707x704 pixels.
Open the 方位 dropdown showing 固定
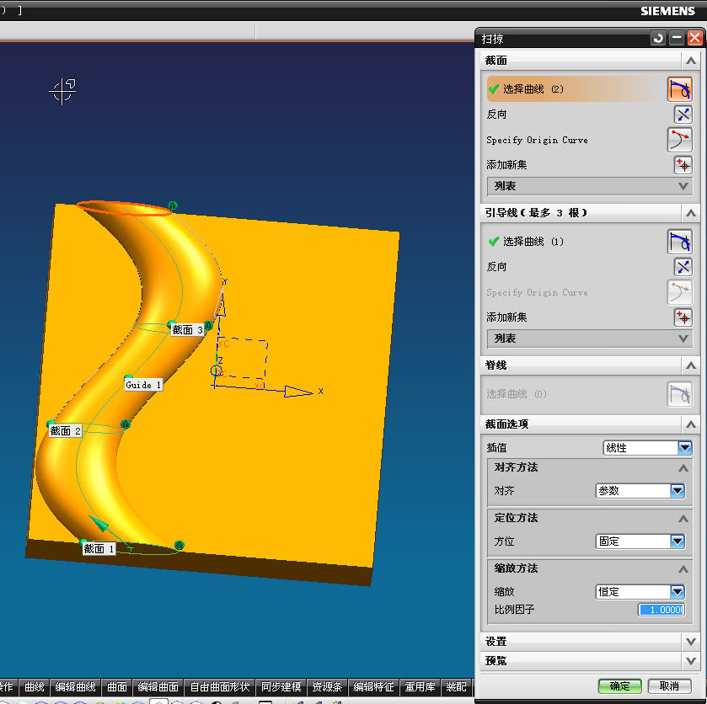click(678, 541)
